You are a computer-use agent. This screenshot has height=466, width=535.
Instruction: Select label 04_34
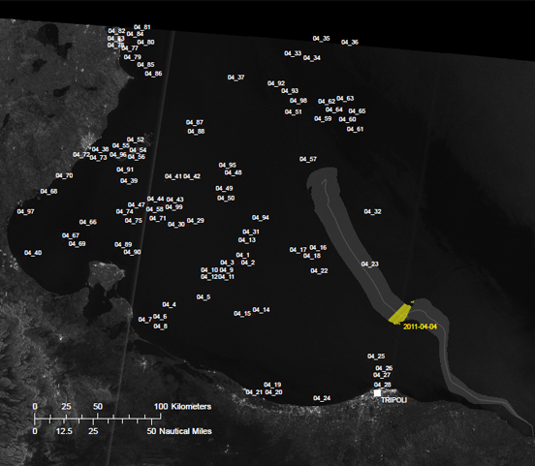(x=312, y=58)
